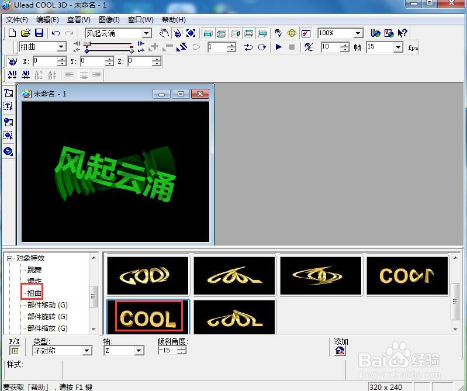Image resolution: width=467 pixels, height=391 pixels.
Task: Click the 添加 (Add) house icon
Action: [x=340, y=351]
